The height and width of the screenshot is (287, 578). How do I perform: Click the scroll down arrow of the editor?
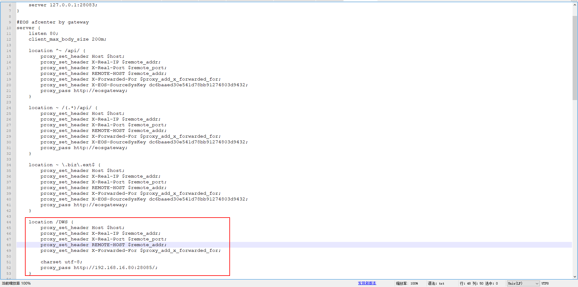575,276
